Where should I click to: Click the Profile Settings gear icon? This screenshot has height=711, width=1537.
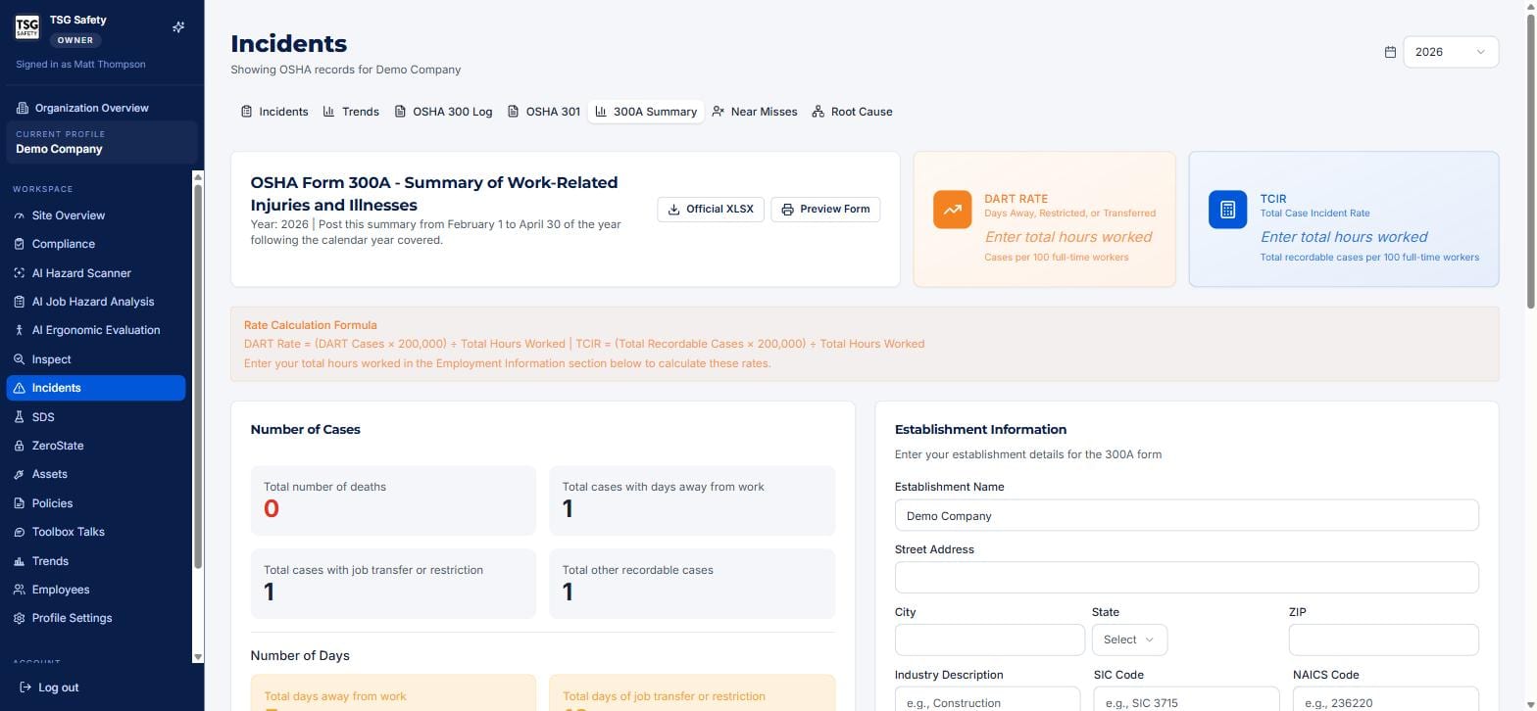point(19,618)
